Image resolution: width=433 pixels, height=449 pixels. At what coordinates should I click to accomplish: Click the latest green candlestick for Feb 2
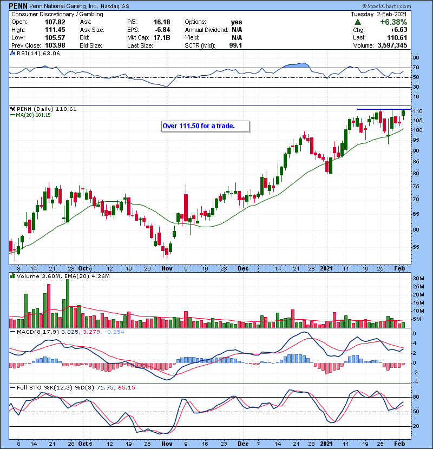403,113
